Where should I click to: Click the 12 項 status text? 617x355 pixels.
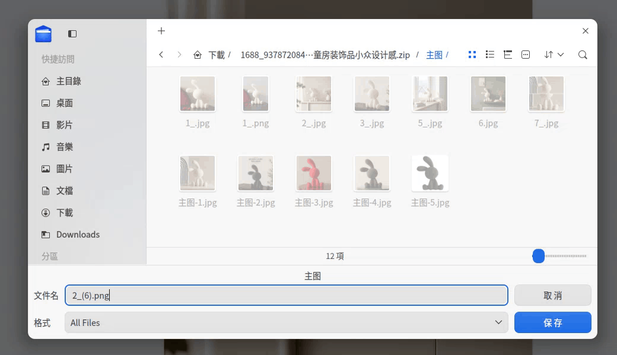pos(335,256)
